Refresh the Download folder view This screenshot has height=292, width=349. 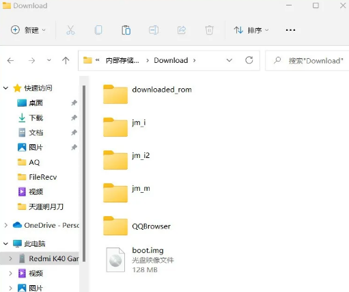pos(249,60)
